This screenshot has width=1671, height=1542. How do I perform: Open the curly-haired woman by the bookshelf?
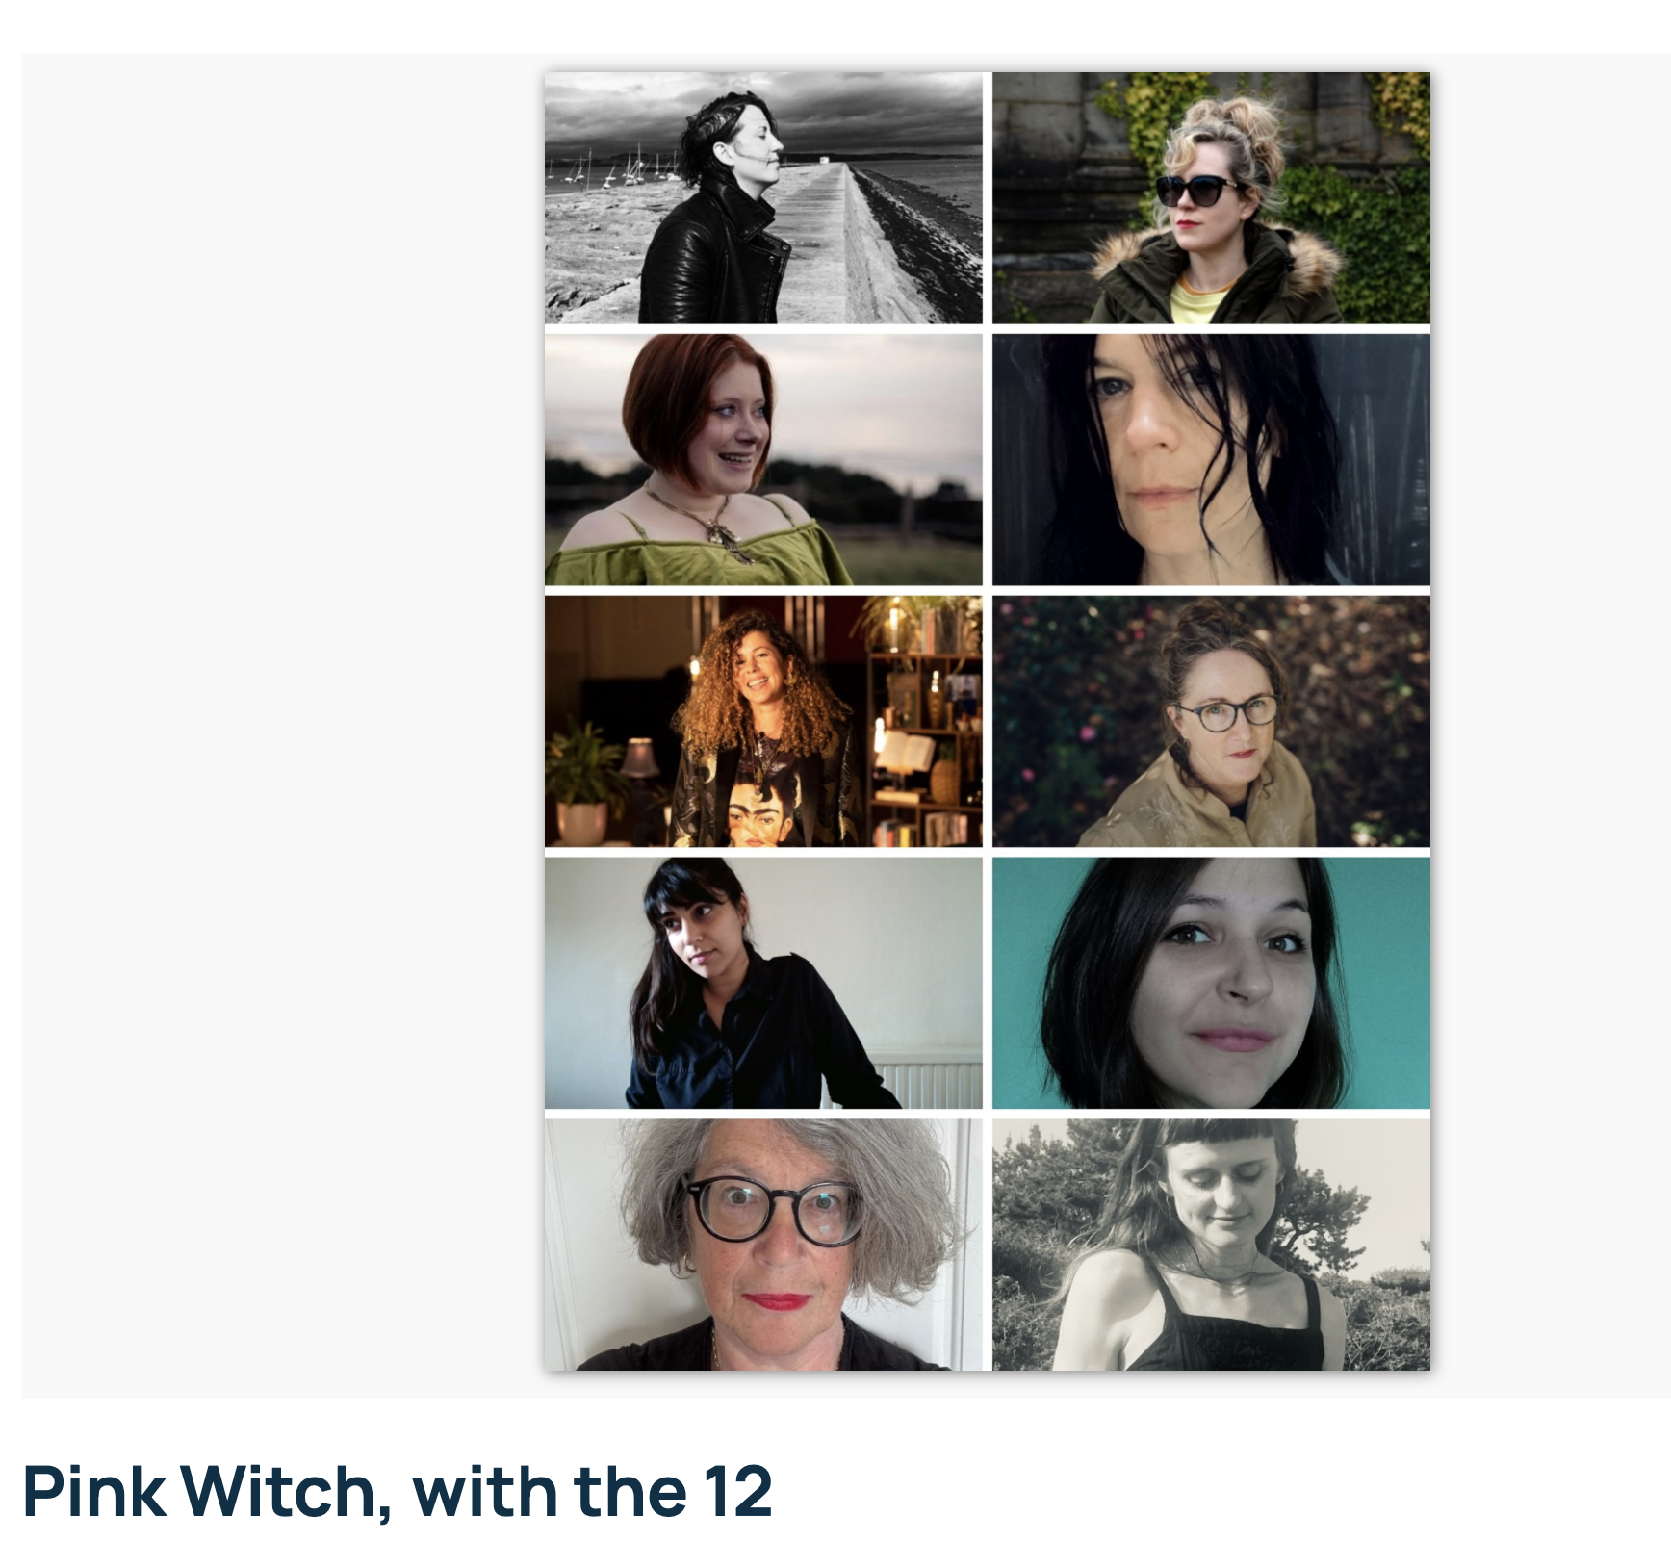[x=763, y=721]
